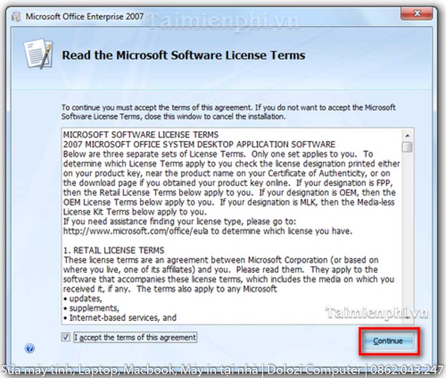Click the 'Read the Microsoft Software License Terms' heading
This screenshot has width=446, height=378.
[x=183, y=55]
